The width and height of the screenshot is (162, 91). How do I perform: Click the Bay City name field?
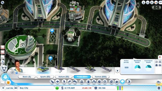[x=36, y=88]
